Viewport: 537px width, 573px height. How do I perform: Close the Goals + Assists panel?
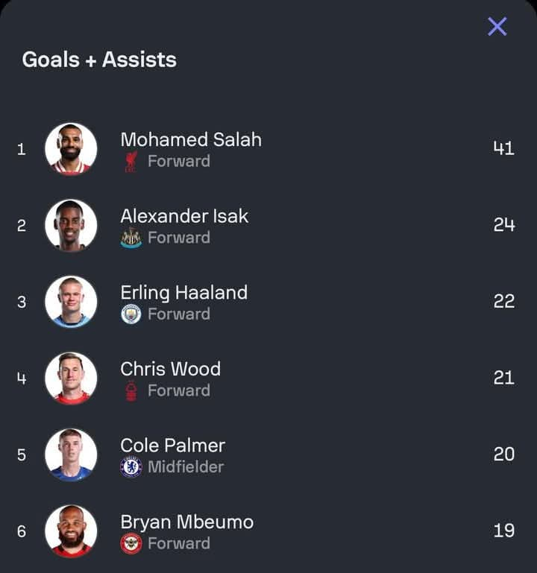(497, 27)
